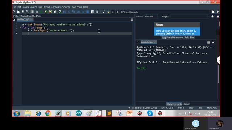Click the @ symbol finder toolbar icon
This screenshot has width=232, height=130.
pos(37,12)
